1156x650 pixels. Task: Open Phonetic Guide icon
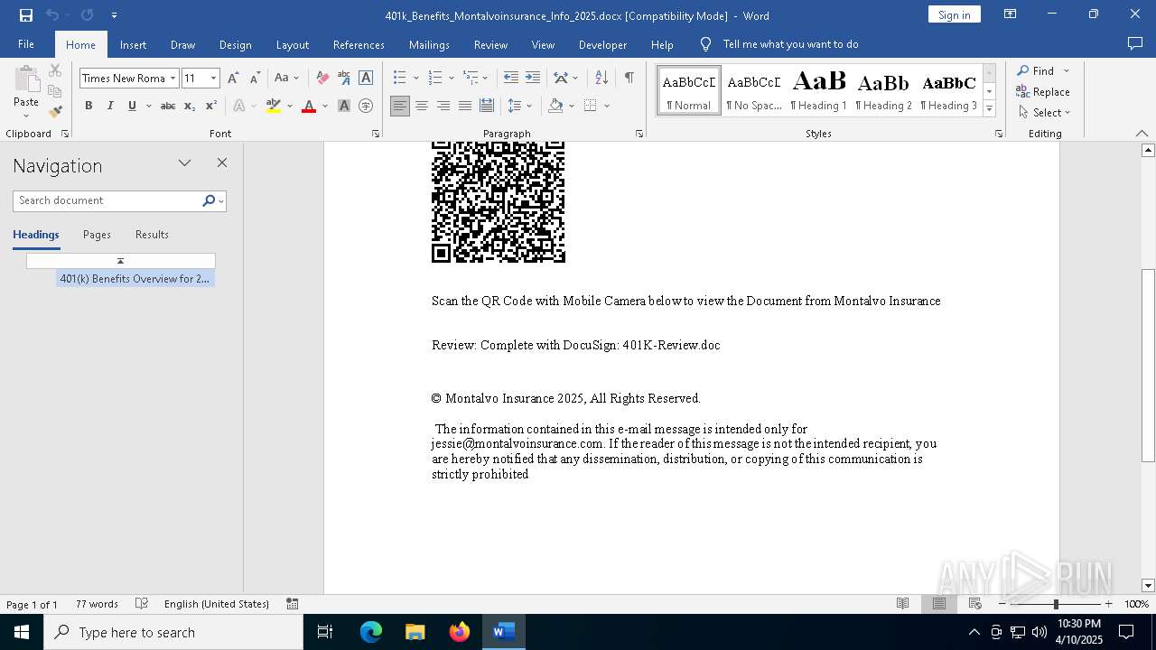click(344, 78)
